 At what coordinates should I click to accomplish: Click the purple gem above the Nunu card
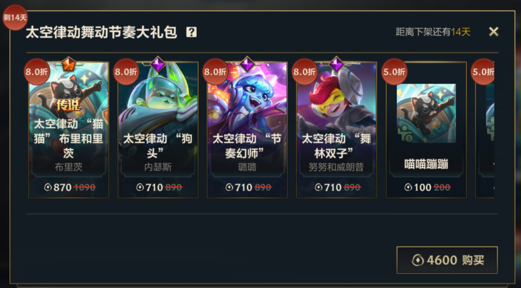[x=337, y=64]
